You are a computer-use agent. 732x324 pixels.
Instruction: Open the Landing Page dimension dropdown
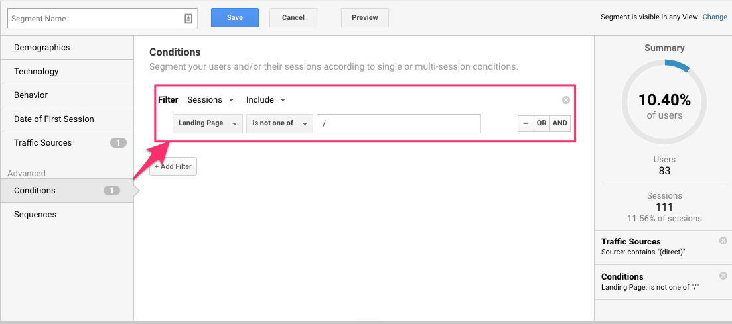207,123
